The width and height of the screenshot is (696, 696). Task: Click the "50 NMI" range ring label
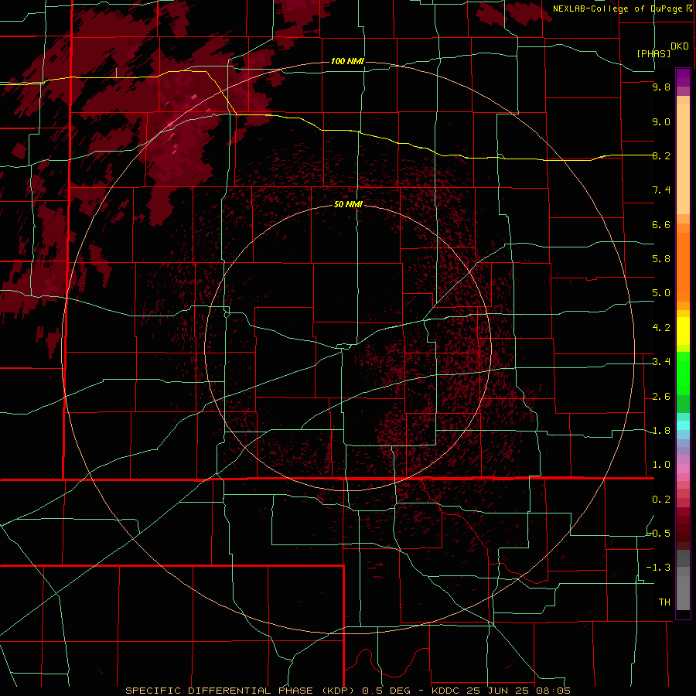pos(348,204)
